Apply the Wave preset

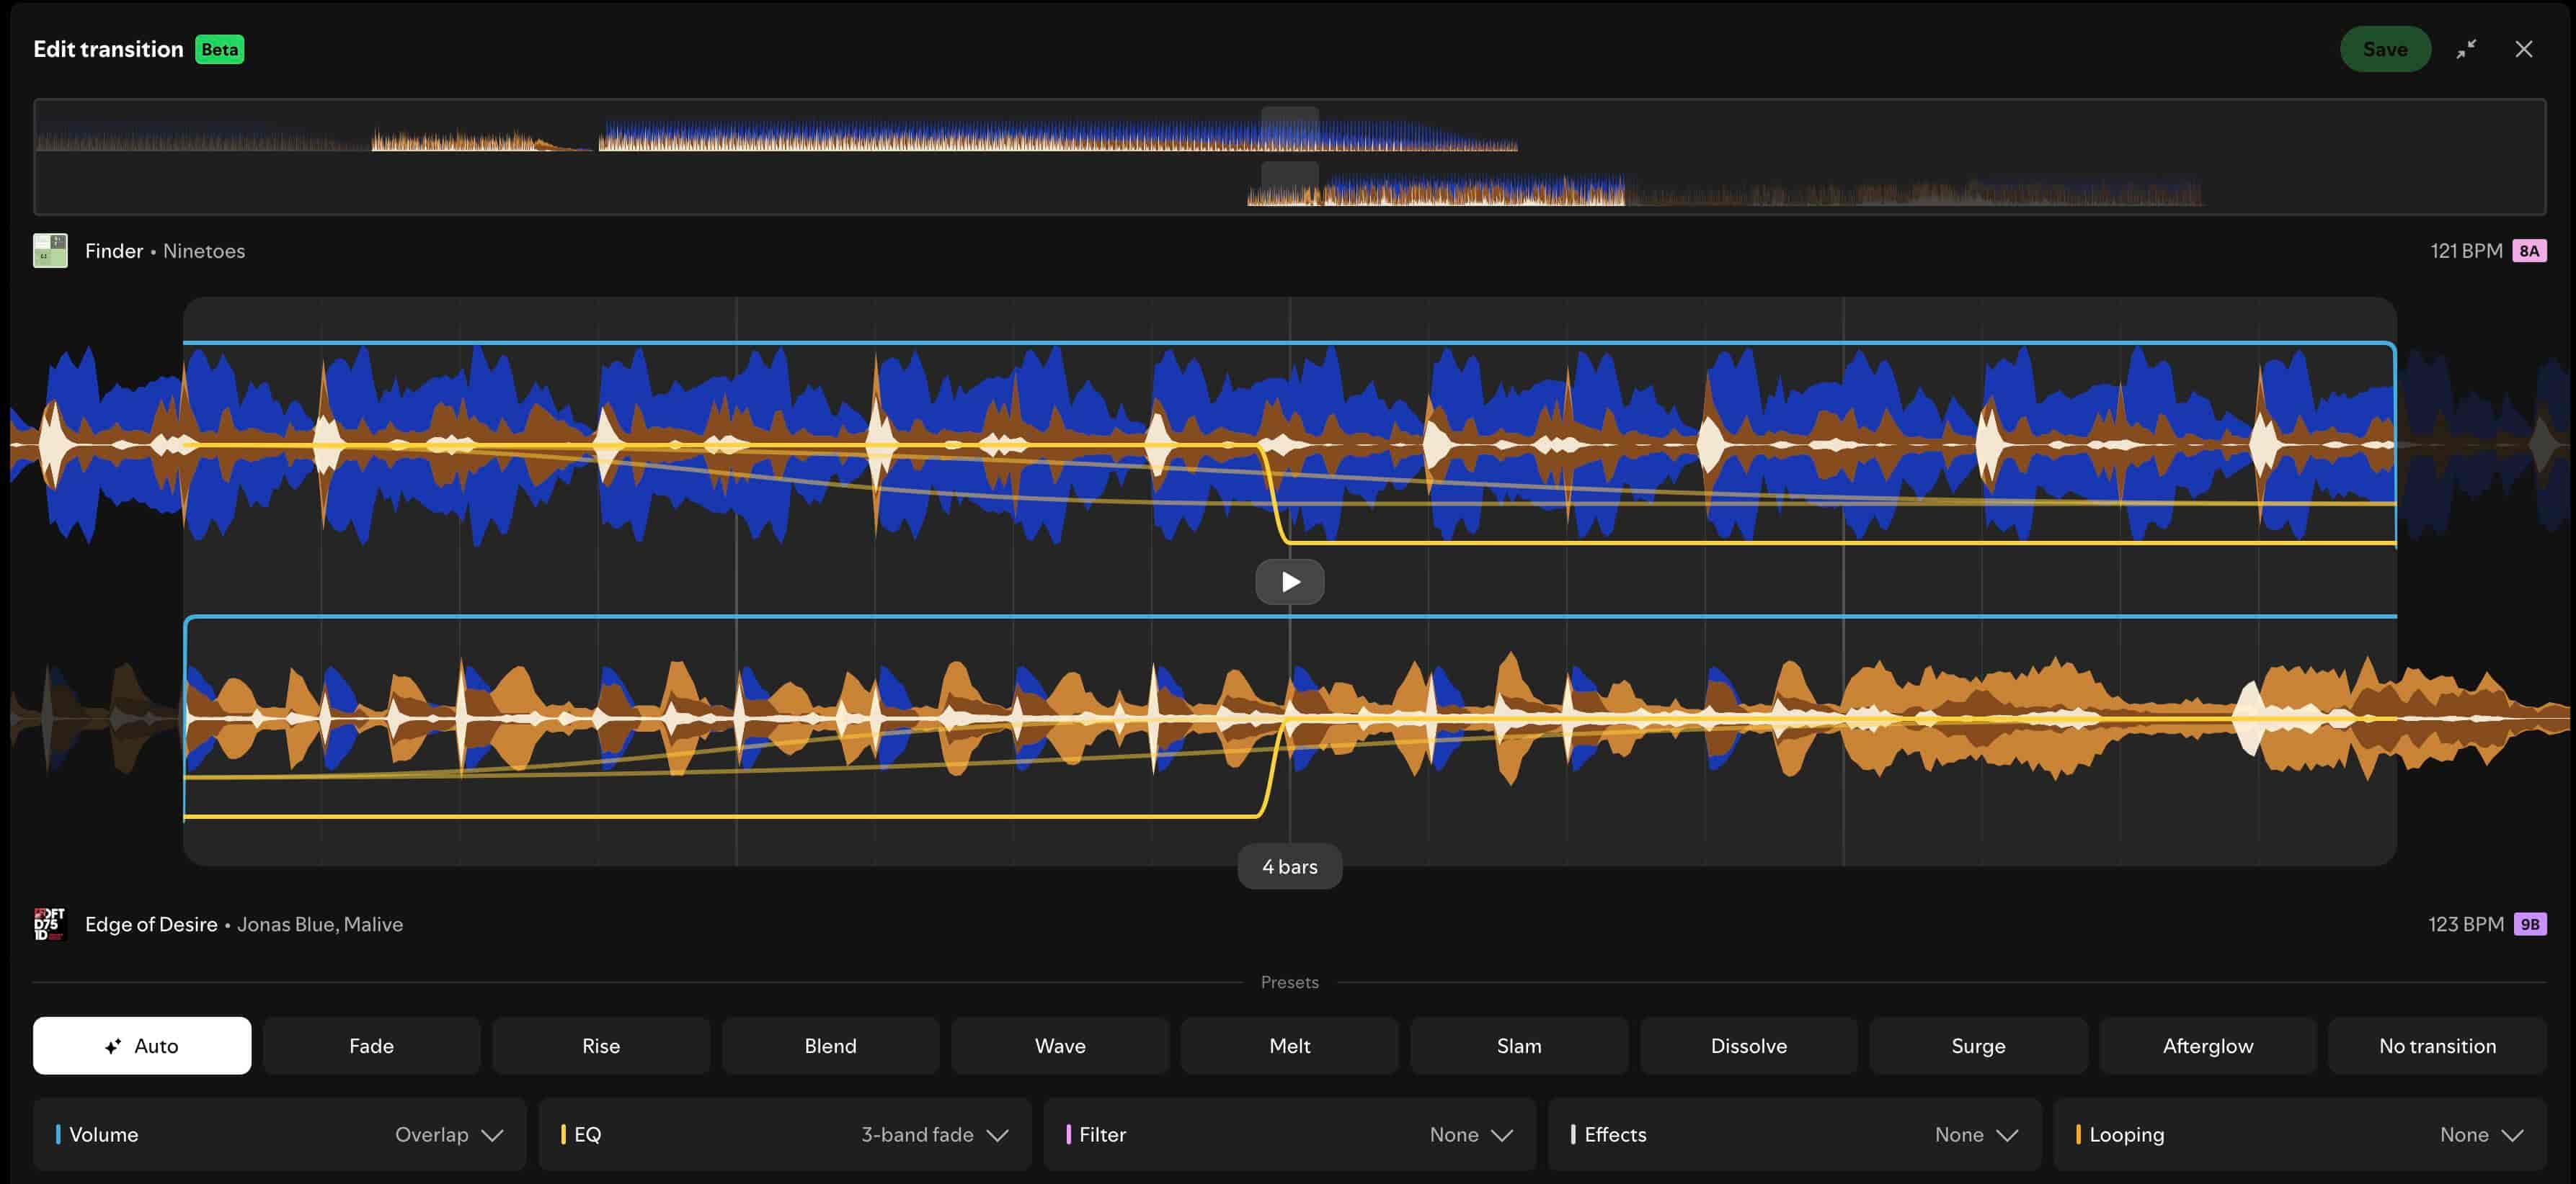(x=1060, y=1045)
